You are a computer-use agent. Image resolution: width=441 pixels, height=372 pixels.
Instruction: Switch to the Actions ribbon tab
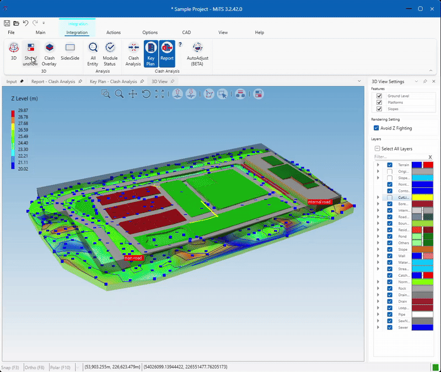coord(114,33)
